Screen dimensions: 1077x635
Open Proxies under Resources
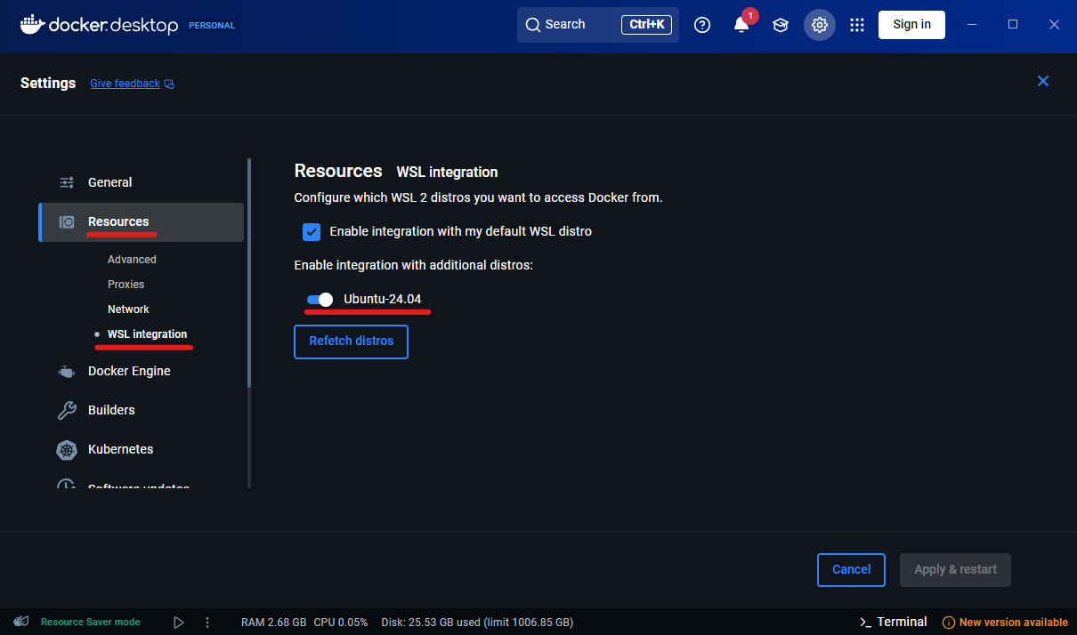coord(126,285)
